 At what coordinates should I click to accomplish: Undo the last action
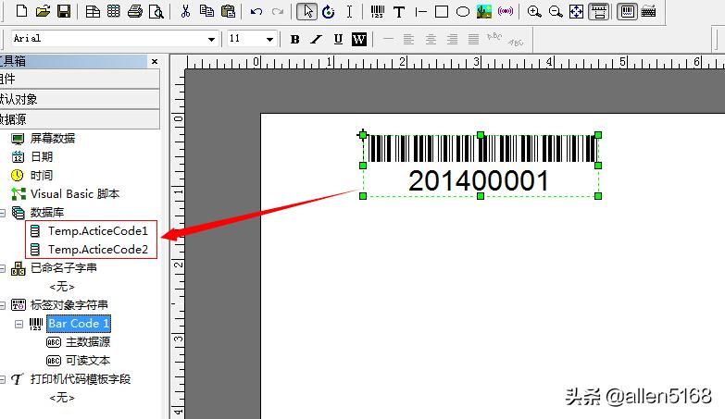click(256, 11)
